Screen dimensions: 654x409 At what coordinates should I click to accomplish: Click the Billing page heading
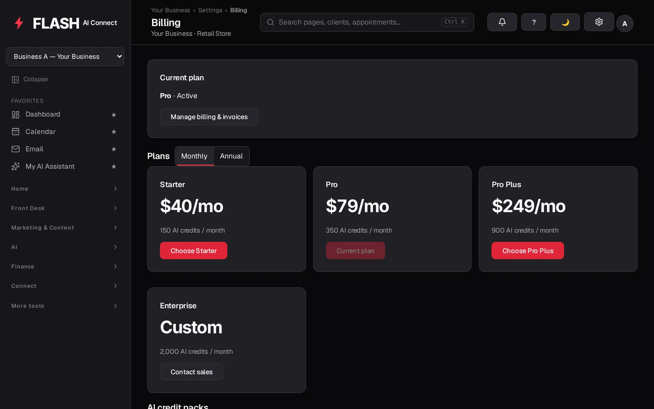[x=166, y=22]
